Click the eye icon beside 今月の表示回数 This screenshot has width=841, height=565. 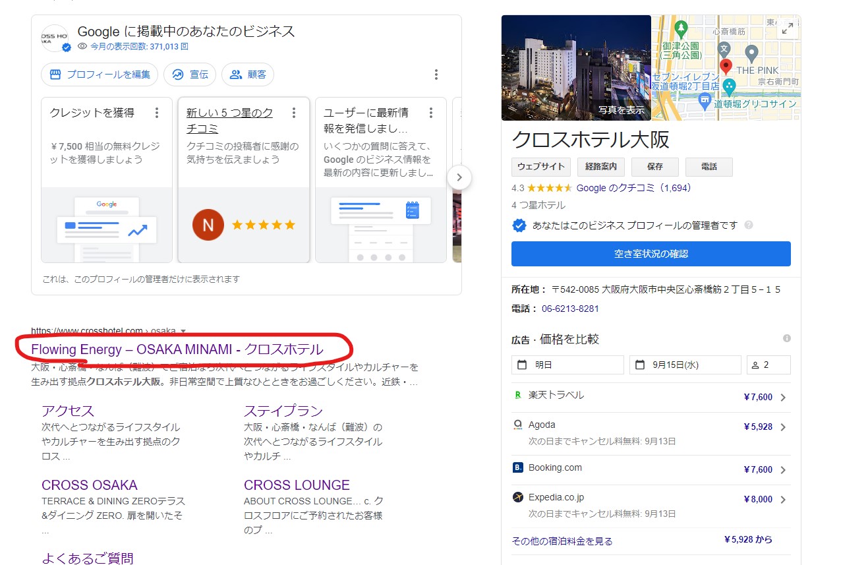82,46
